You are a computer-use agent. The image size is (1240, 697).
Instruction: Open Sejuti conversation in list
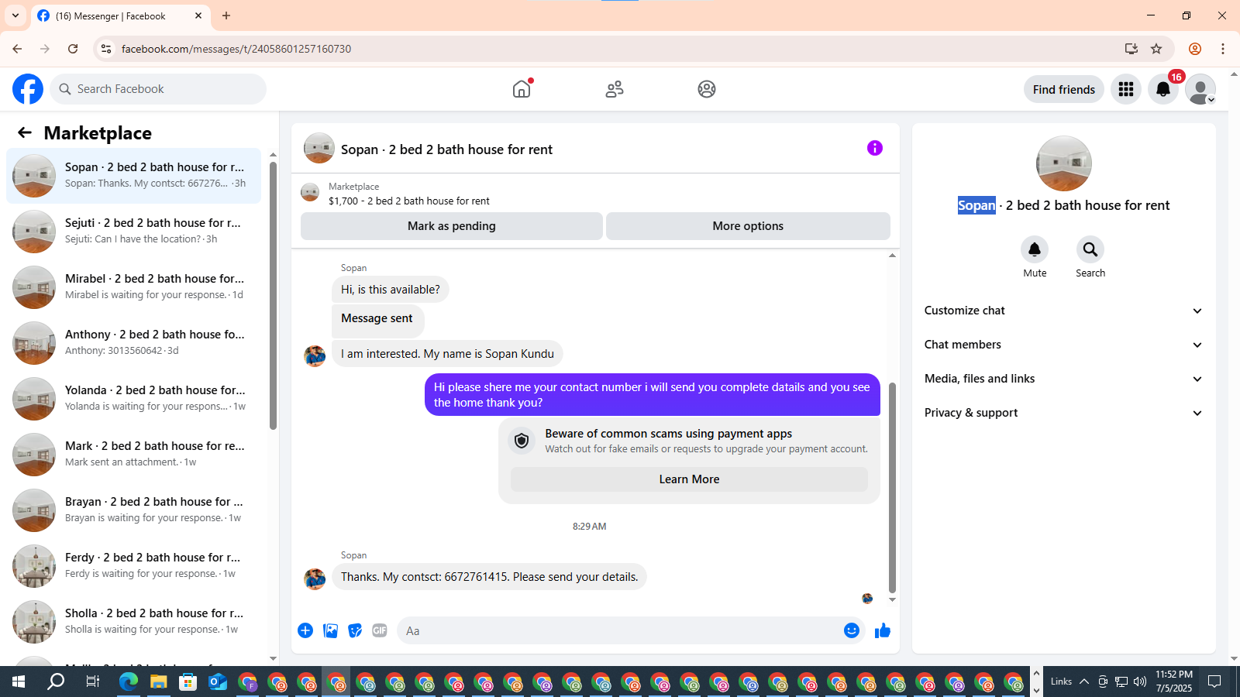coord(134,232)
